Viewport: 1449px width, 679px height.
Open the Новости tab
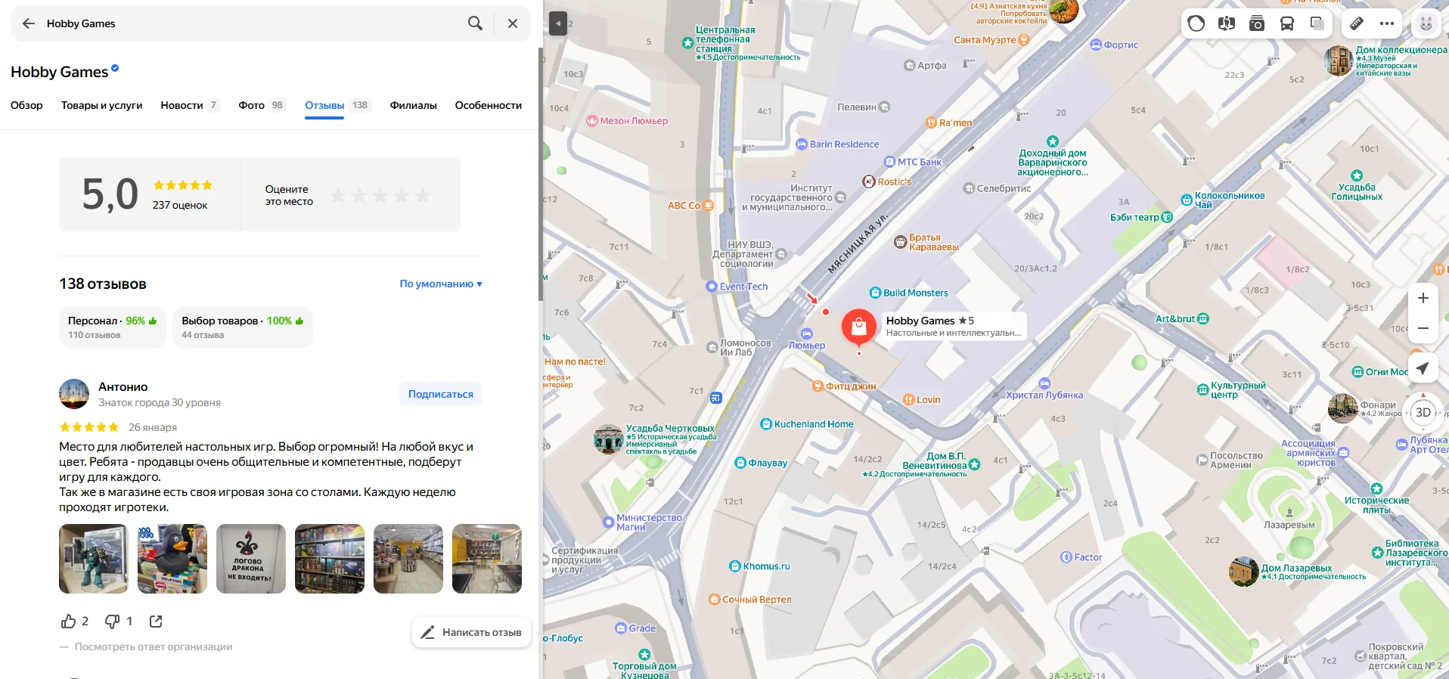coord(190,105)
